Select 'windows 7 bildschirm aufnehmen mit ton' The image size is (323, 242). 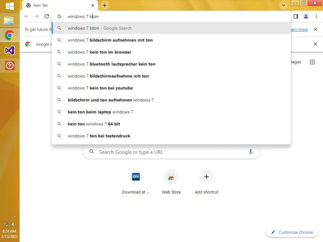click(x=171, y=40)
